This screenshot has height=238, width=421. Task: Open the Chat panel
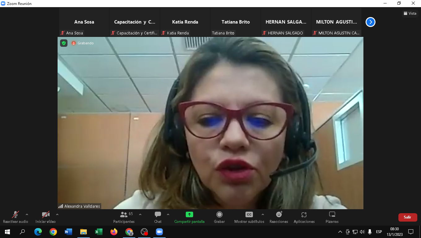[x=158, y=217]
